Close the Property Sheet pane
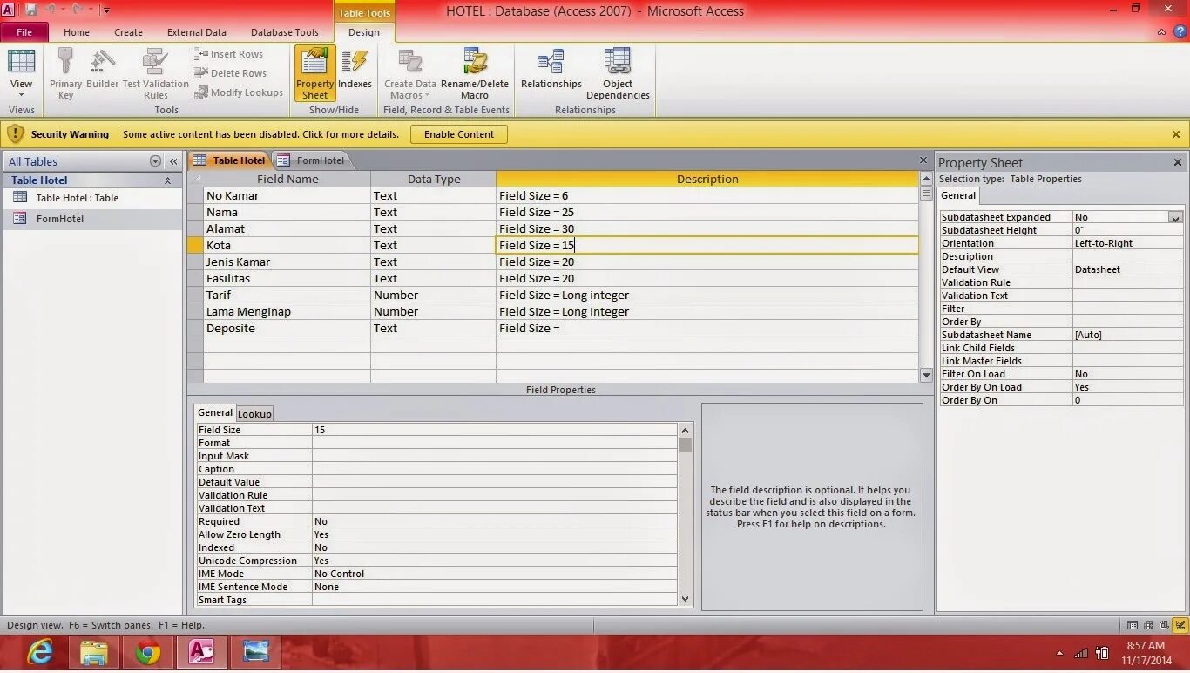 click(x=1178, y=162)
